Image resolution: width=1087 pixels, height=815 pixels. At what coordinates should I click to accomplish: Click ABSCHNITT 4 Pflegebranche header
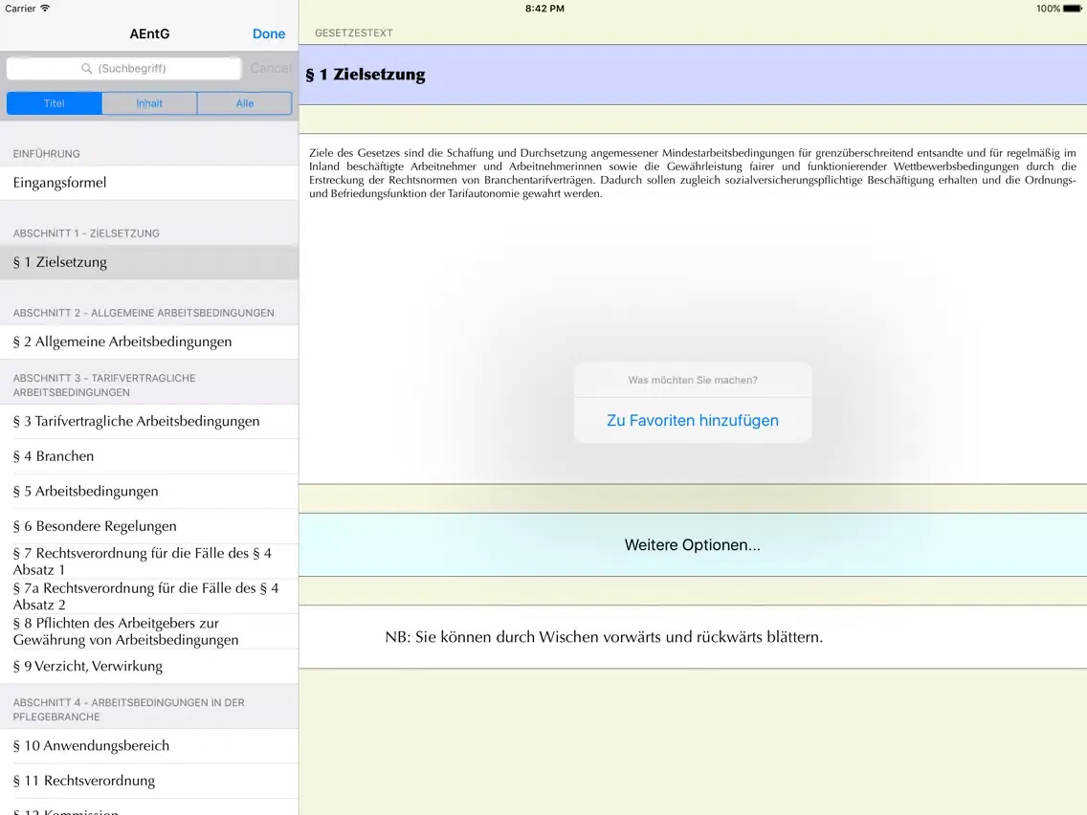pyautogui.click(x=128, y=710)
